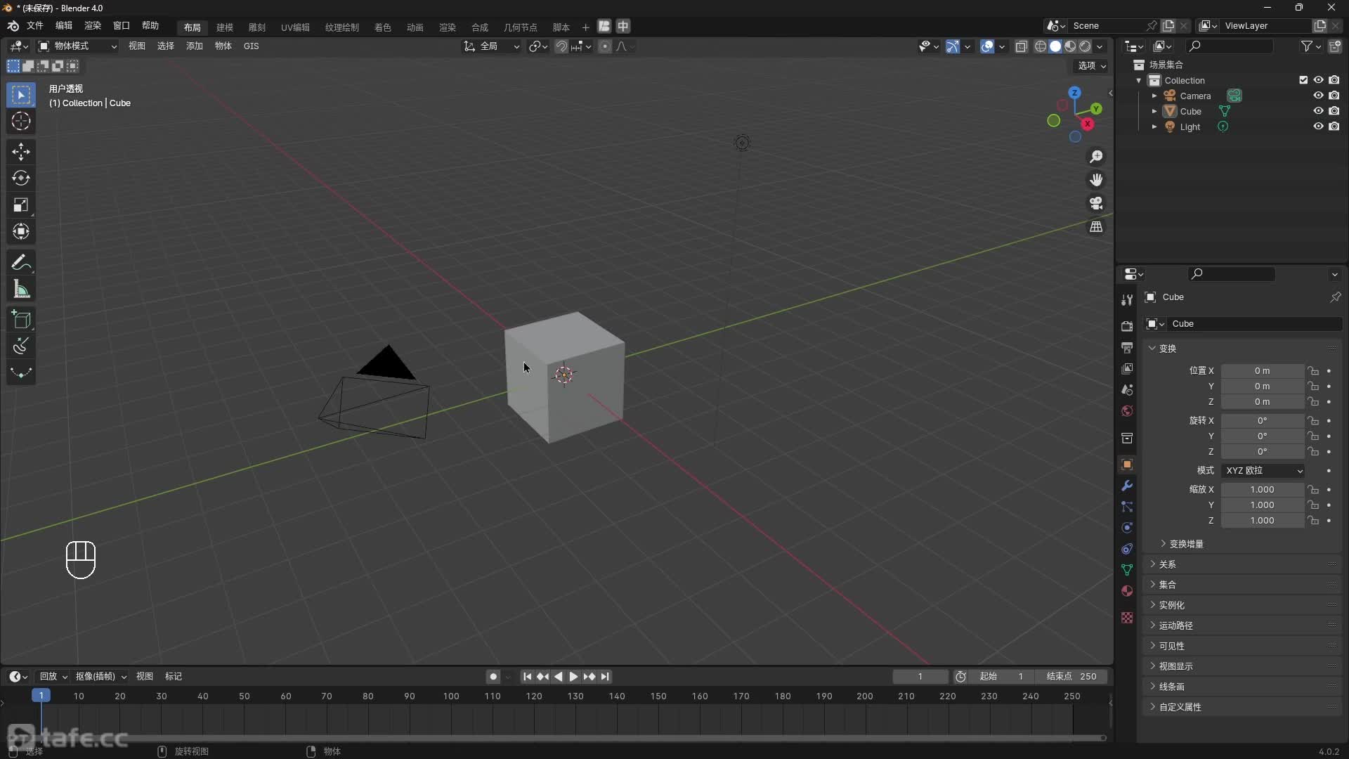1349x759 pixels.
Task: Switch perspective/orthographic grid icon
Action: (1096, 227)
